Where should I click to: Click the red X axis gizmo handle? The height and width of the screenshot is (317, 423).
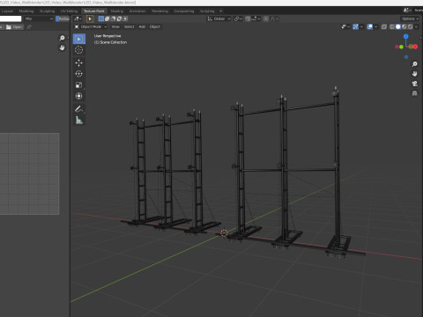click(415, 47)
